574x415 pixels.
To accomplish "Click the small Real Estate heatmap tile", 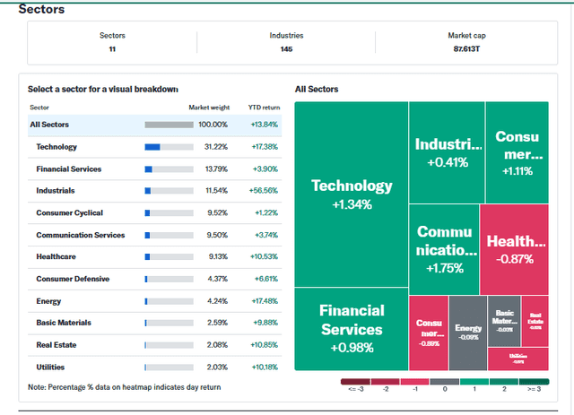I will tap(535, 321).
